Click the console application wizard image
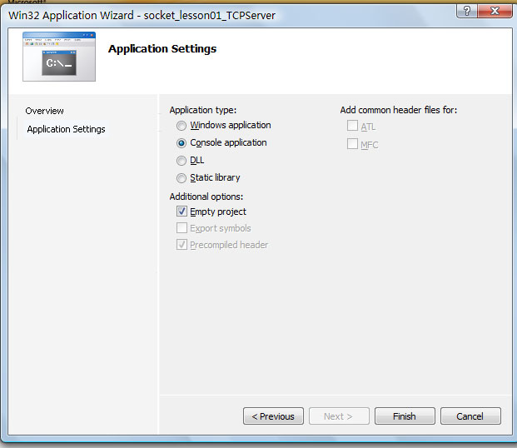Image resolution: width=517 pixels, height=448 pixels. pyautogui.click(x=59, y=57)
